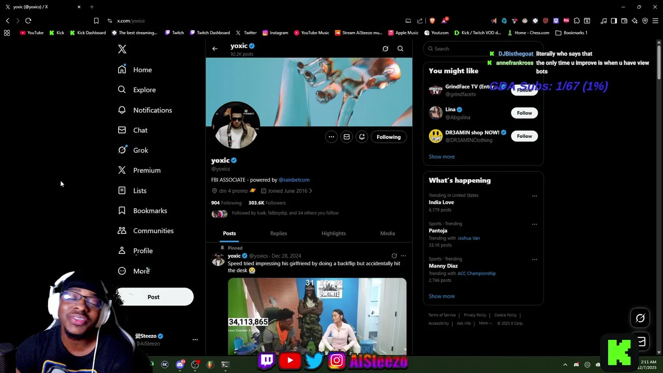Click the X logo in the sidebar

122,49
